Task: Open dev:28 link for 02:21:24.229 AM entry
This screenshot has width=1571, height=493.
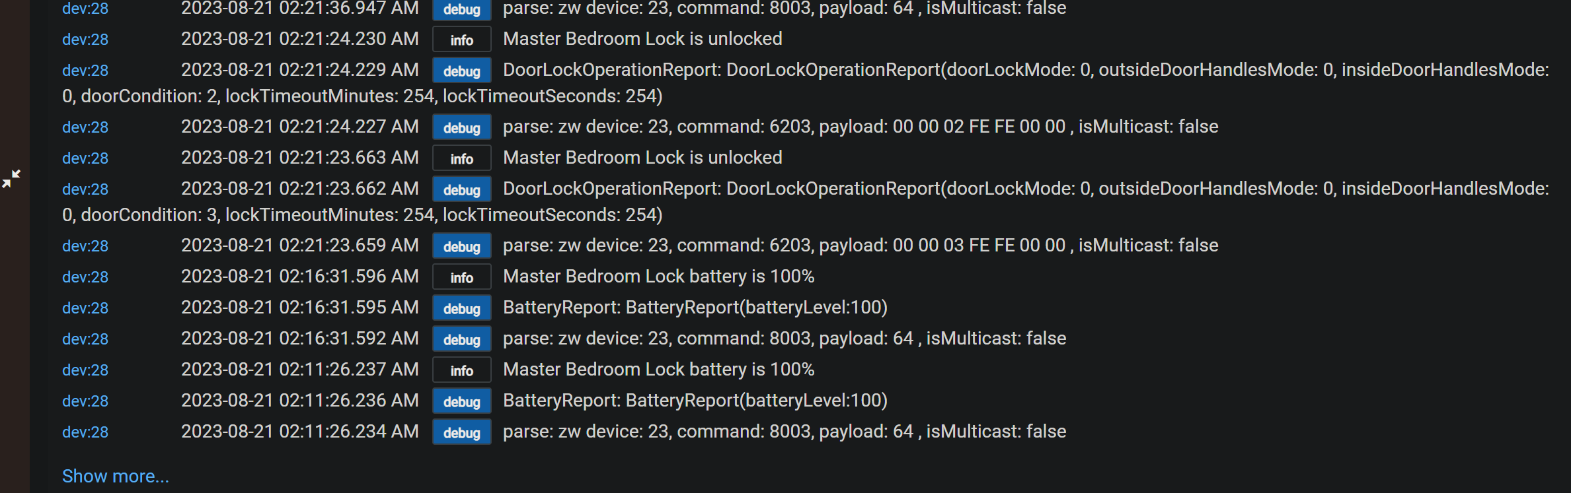Action: (85, 71)
